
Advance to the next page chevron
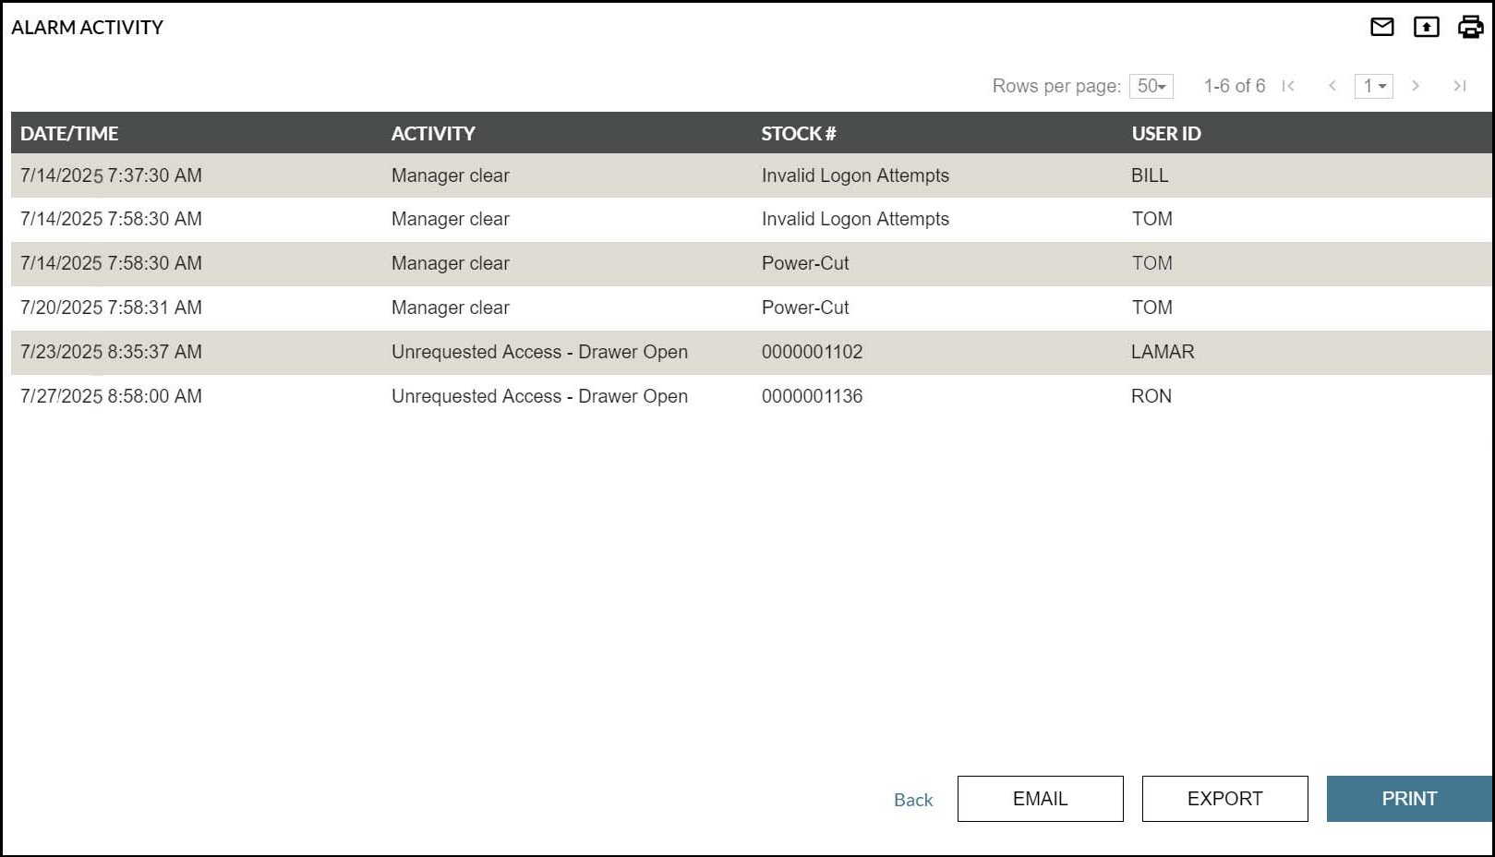[1416, 86]
